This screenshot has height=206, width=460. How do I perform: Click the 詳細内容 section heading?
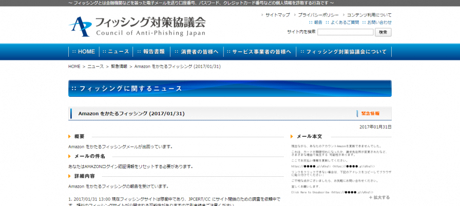pyautogui.click(x=85, y=176)
